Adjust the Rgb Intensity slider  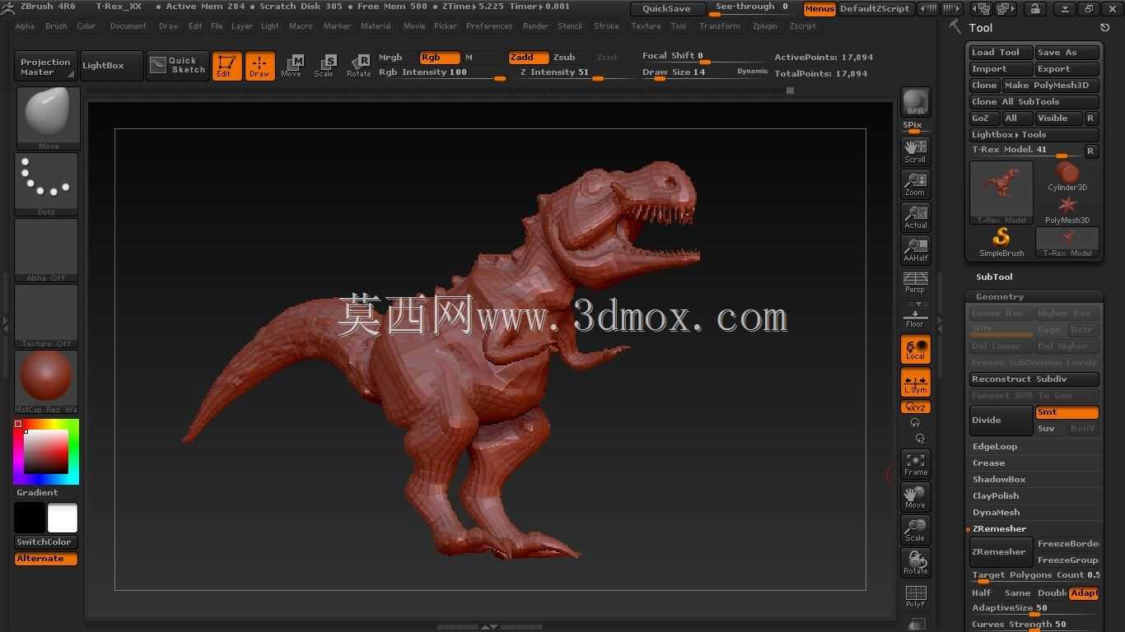click(441, 73)
